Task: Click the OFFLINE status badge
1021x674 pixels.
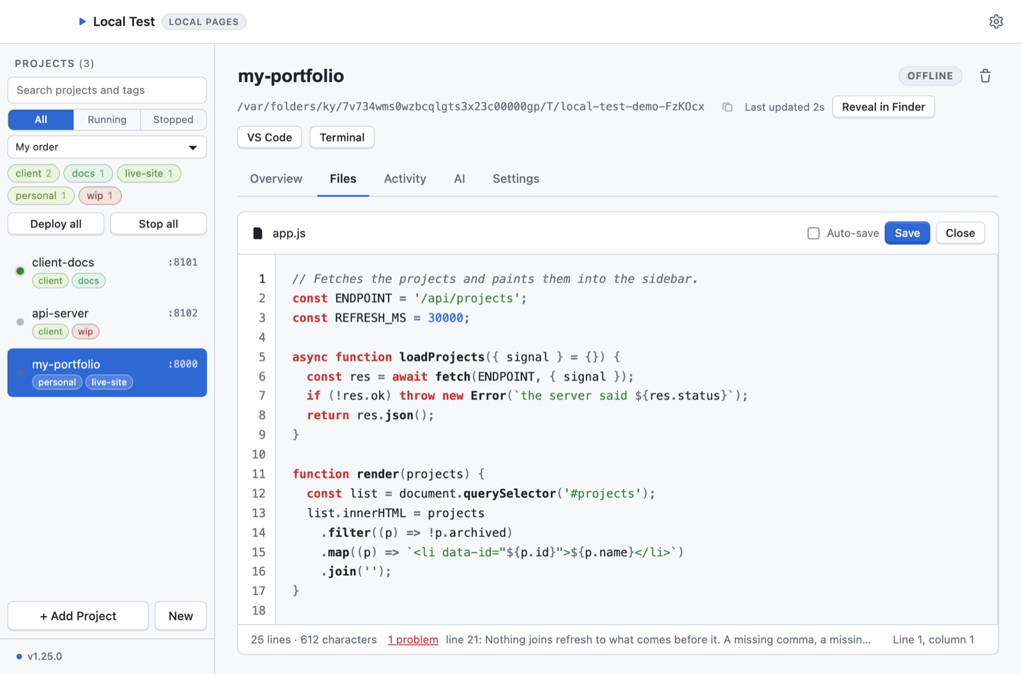Action: click(930, 76)
